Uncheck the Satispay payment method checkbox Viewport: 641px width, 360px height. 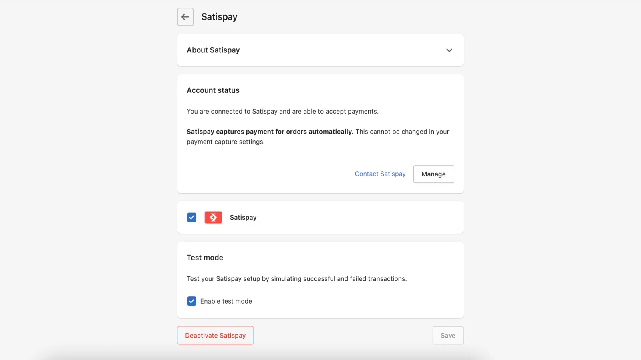coord(191,217)
